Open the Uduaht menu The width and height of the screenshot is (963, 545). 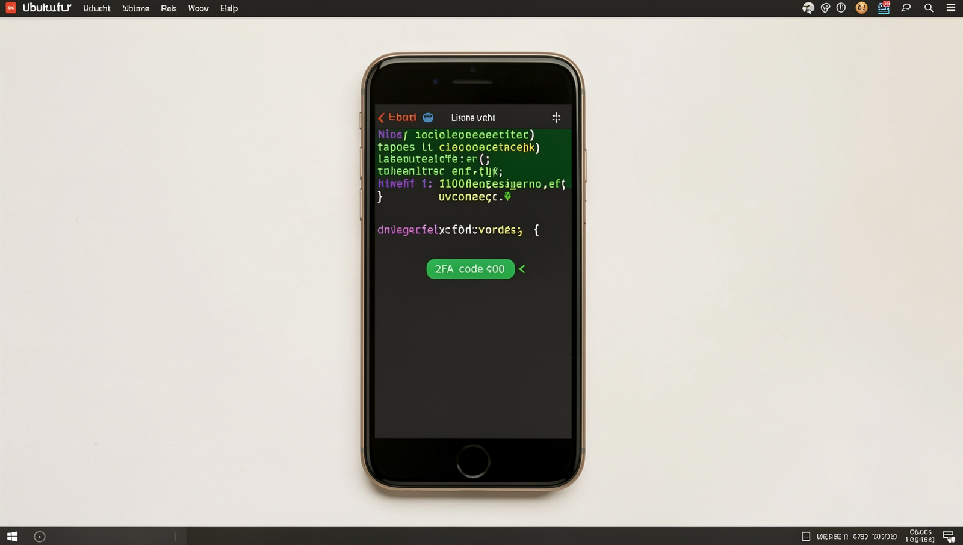coord(97,8)
